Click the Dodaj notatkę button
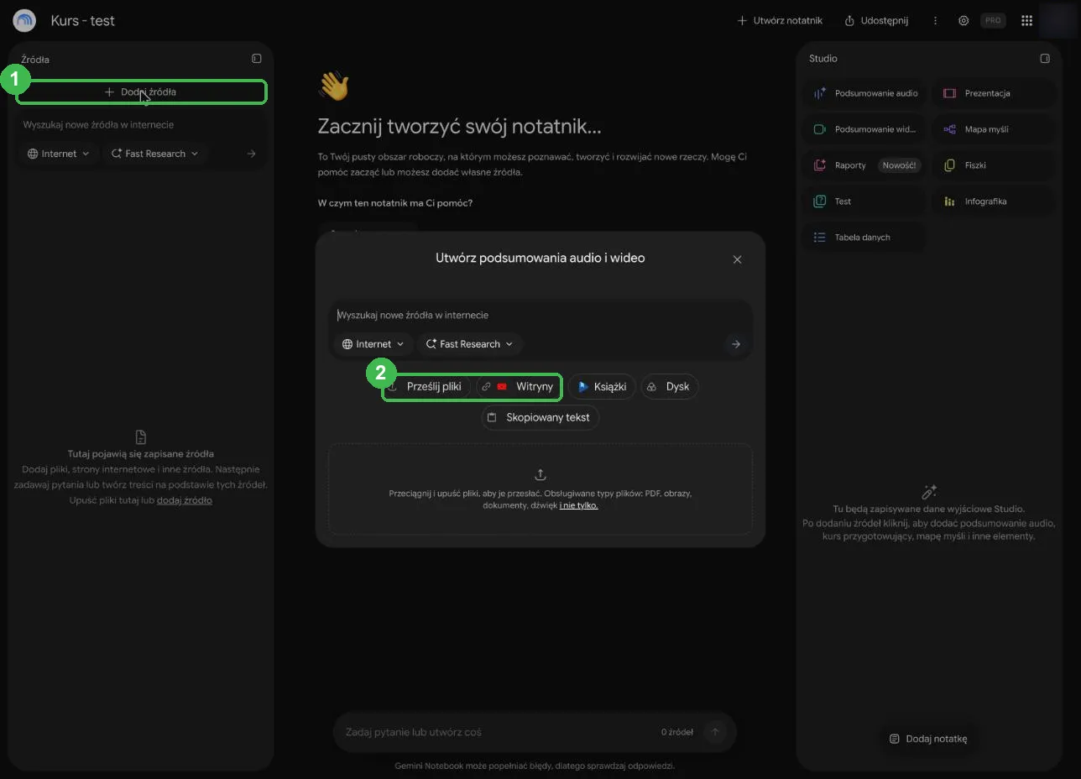This screenshot has width=1081, height=779. point(928,739)
